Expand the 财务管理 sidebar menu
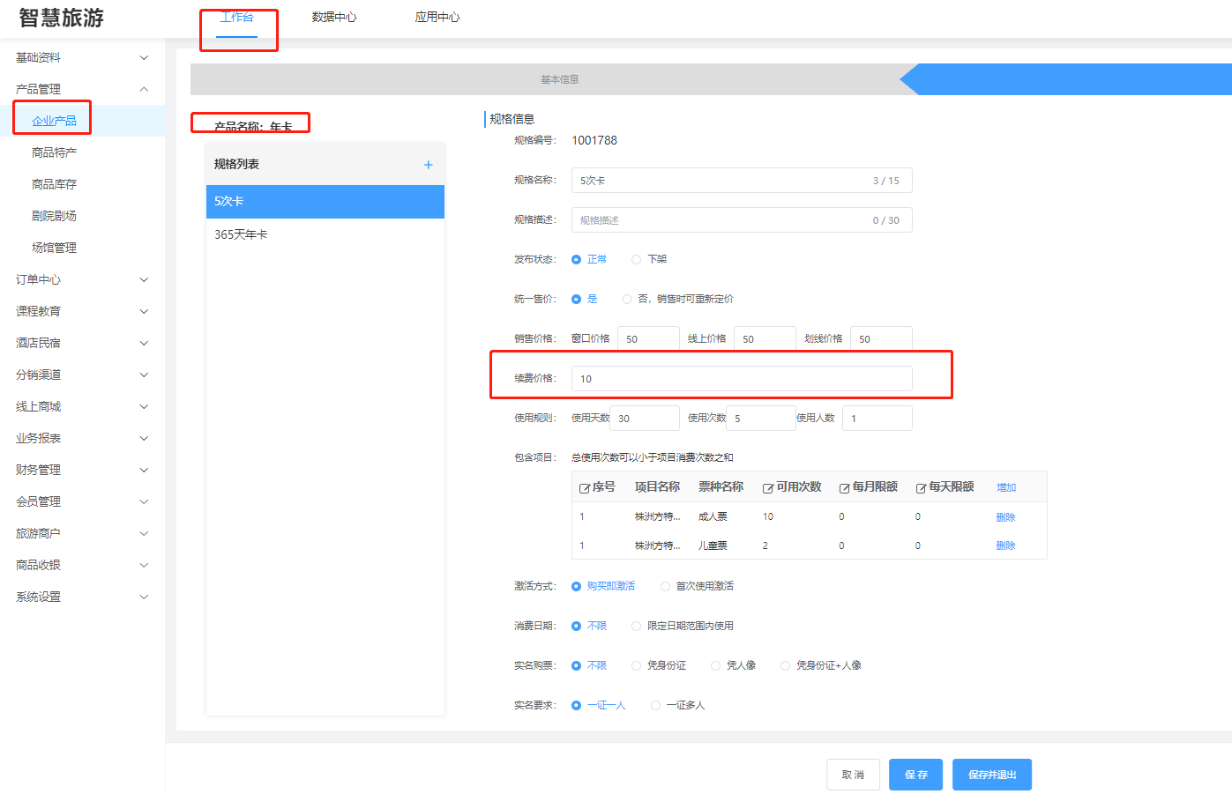The height and width of the screenshot is (794, 1232). [82, 470]
